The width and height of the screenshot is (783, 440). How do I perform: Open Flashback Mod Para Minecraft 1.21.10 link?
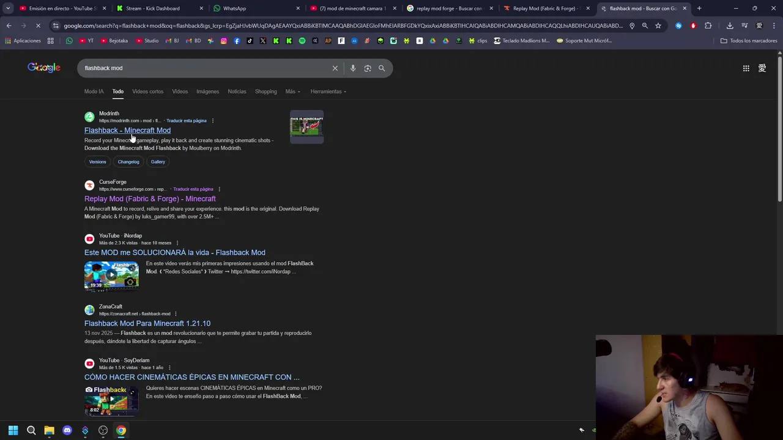147,323
